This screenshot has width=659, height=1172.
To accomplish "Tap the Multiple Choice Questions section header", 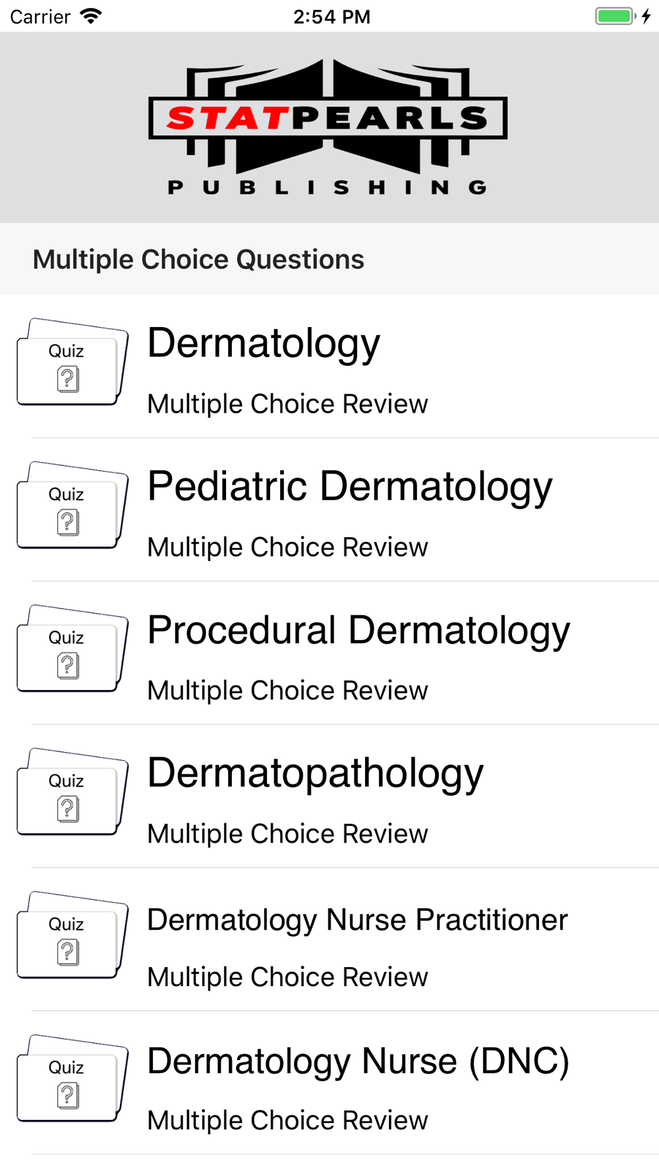I will pyautogui.click(x=198, y=259).
